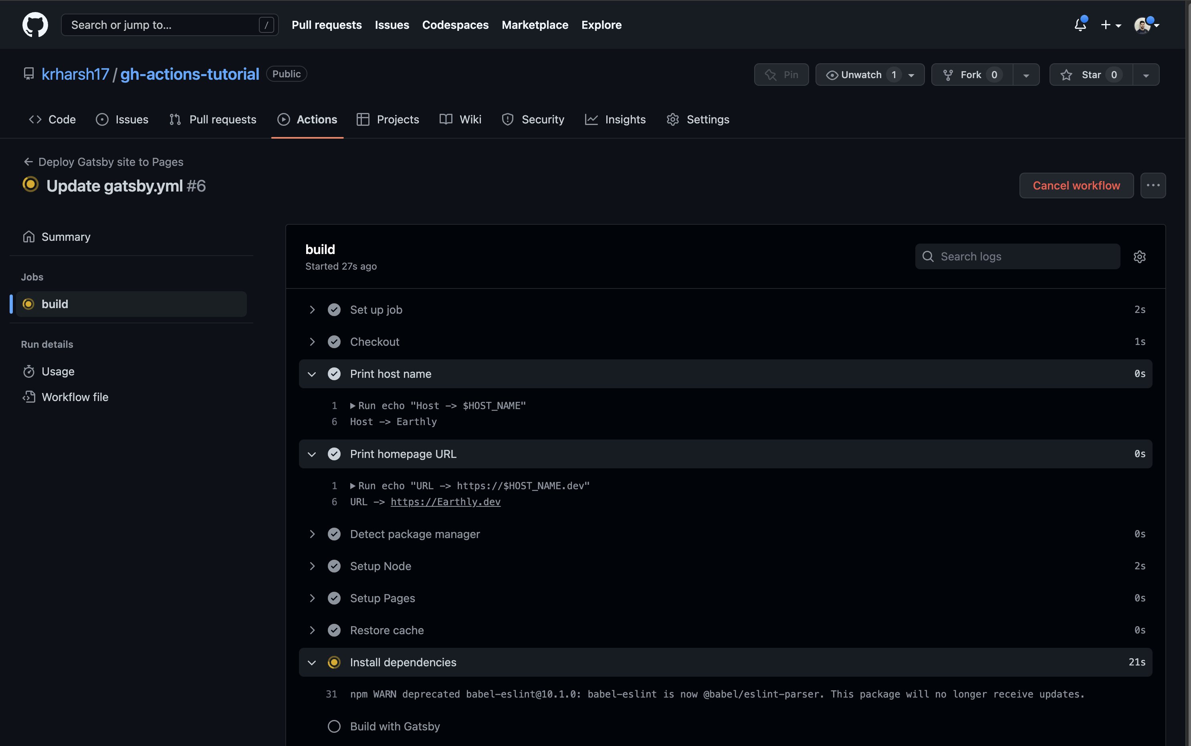Screen dimensions: 1191x746
Task: Expand the Set up job step
Action: tap(312, 310)
